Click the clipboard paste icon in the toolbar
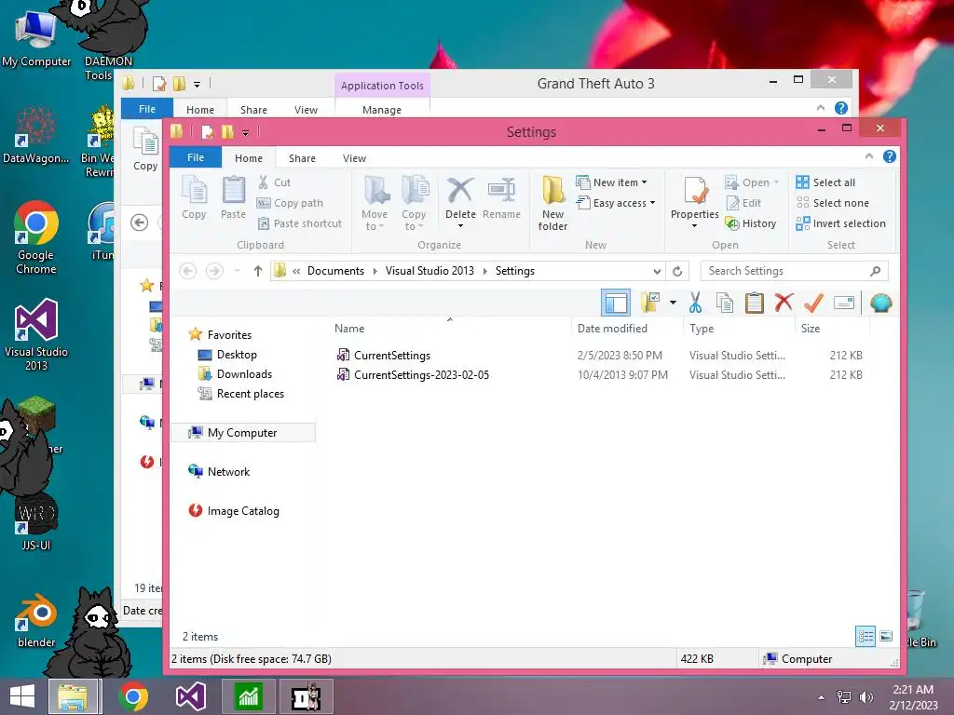954x715 pixels. coord(754,303)
